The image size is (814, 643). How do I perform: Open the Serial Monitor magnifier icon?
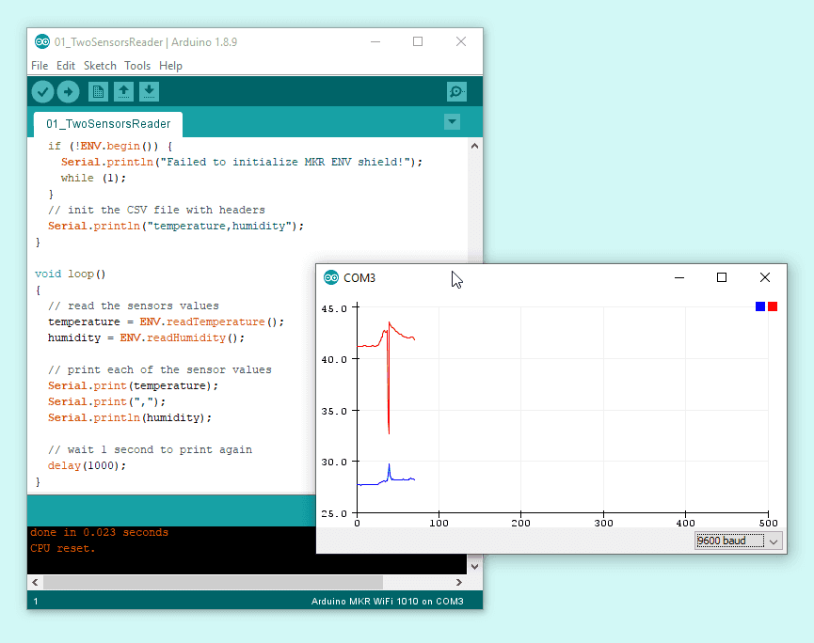click(456, 91)
